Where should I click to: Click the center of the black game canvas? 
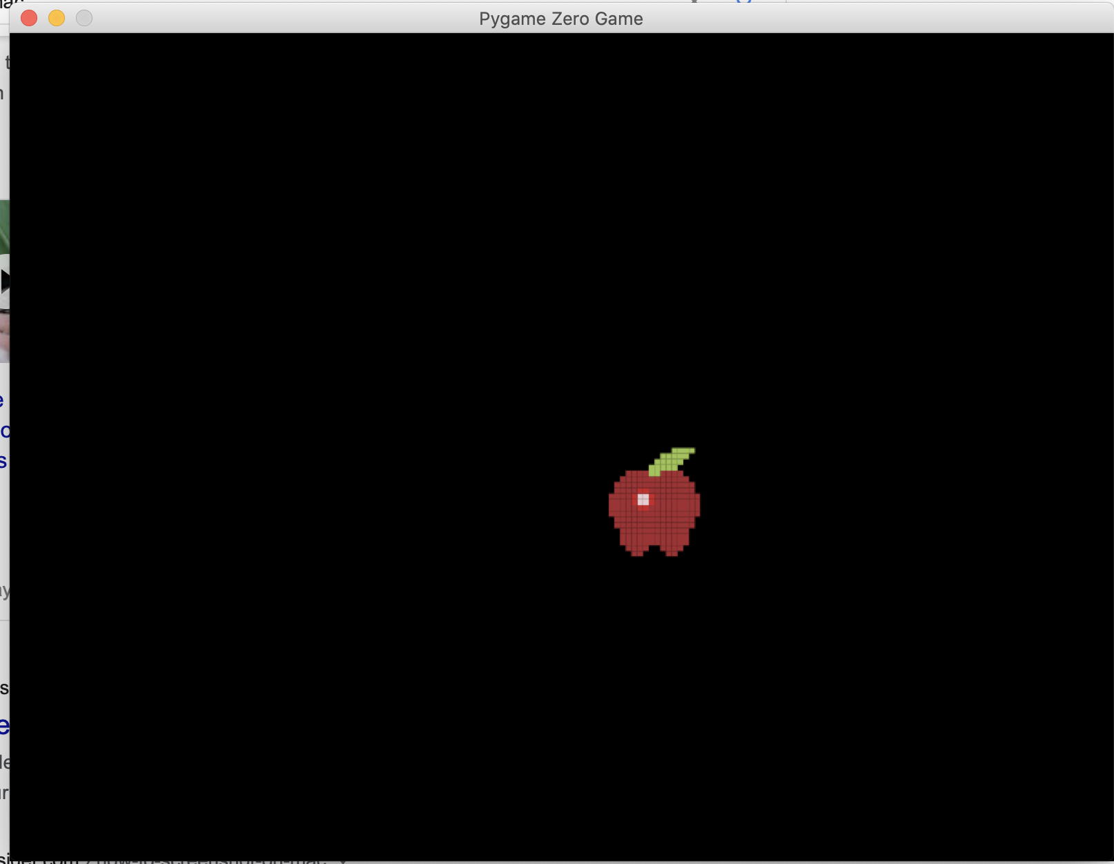click(x=563, y=449)
